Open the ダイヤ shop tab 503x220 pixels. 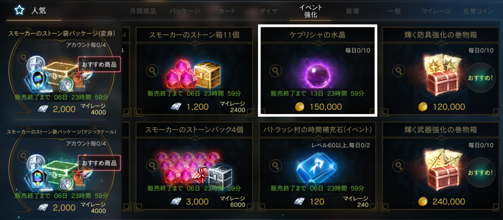(269, 11)
